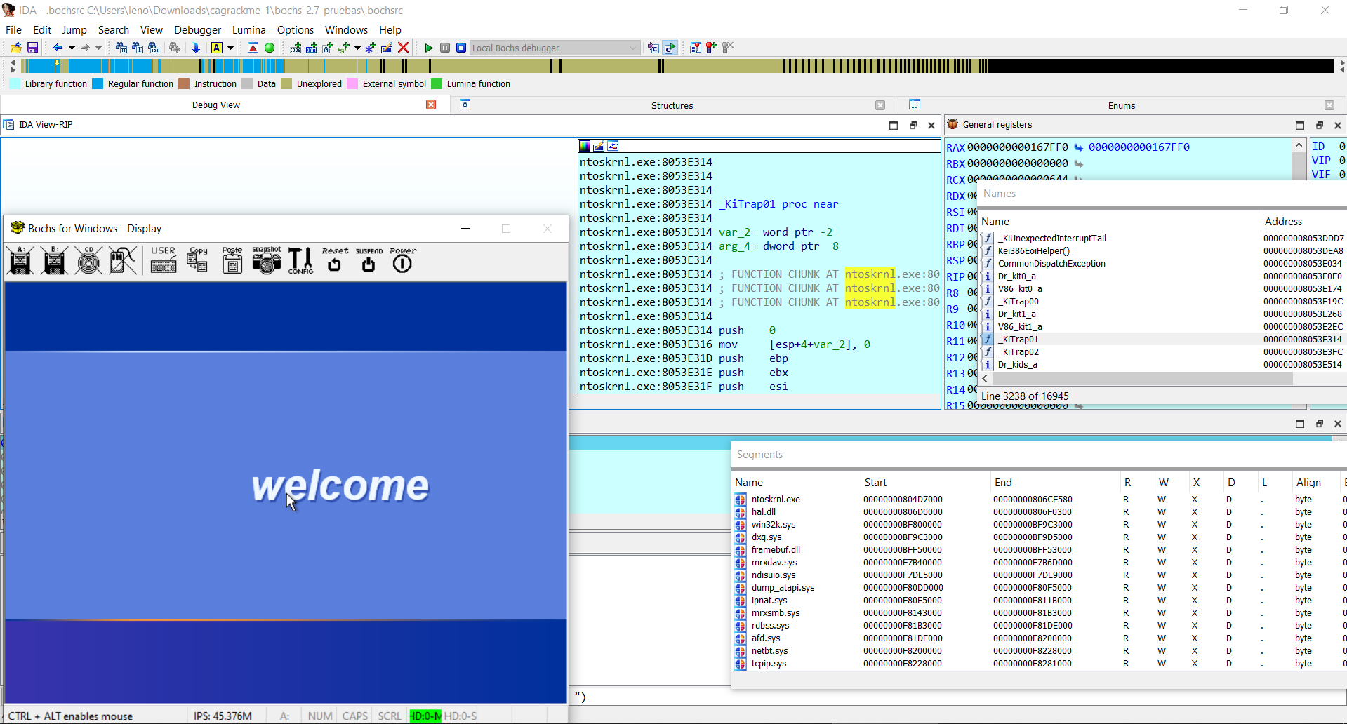Image resolution: width=1347 pixels, height=724 pixels.
Task: Close the Debug View tab with red X
Action: pyautogui.click(x=431, y=105)
